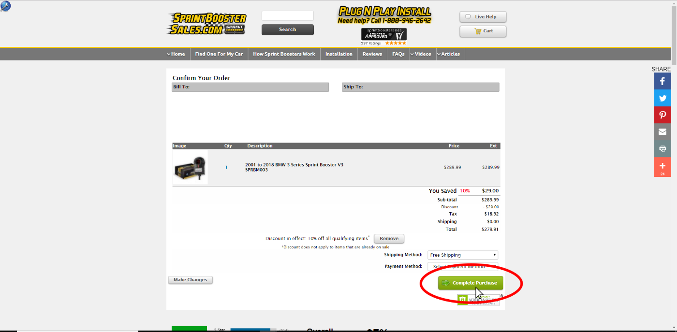This screenshot has width=677, height=332.
Task: Click the Complete Purchase button
Action: [x=471, y=283]
